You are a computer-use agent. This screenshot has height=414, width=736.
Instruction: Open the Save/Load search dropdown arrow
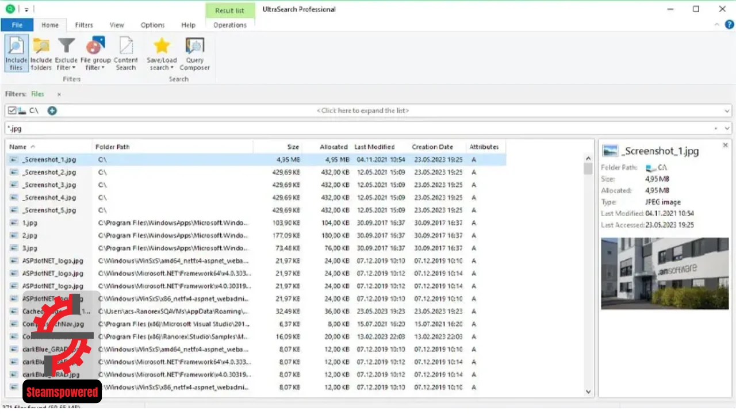click(x=172, y=68)
